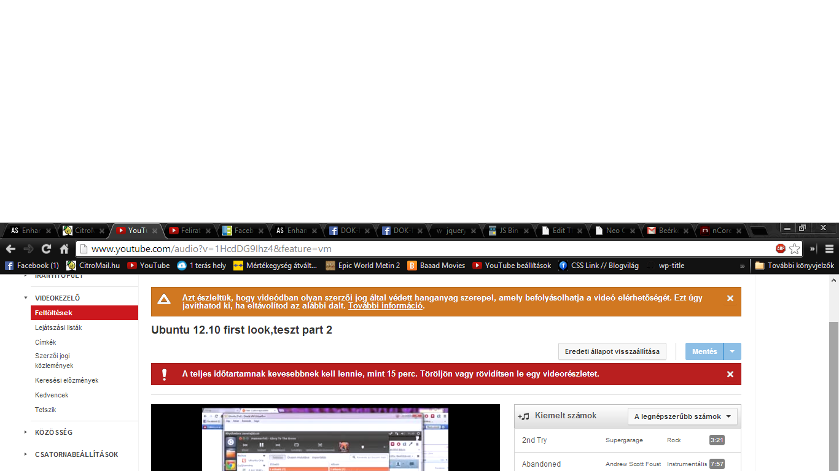839x471 pixels.
Task: Switch to the nCore tab
Action: pos(721,231)
